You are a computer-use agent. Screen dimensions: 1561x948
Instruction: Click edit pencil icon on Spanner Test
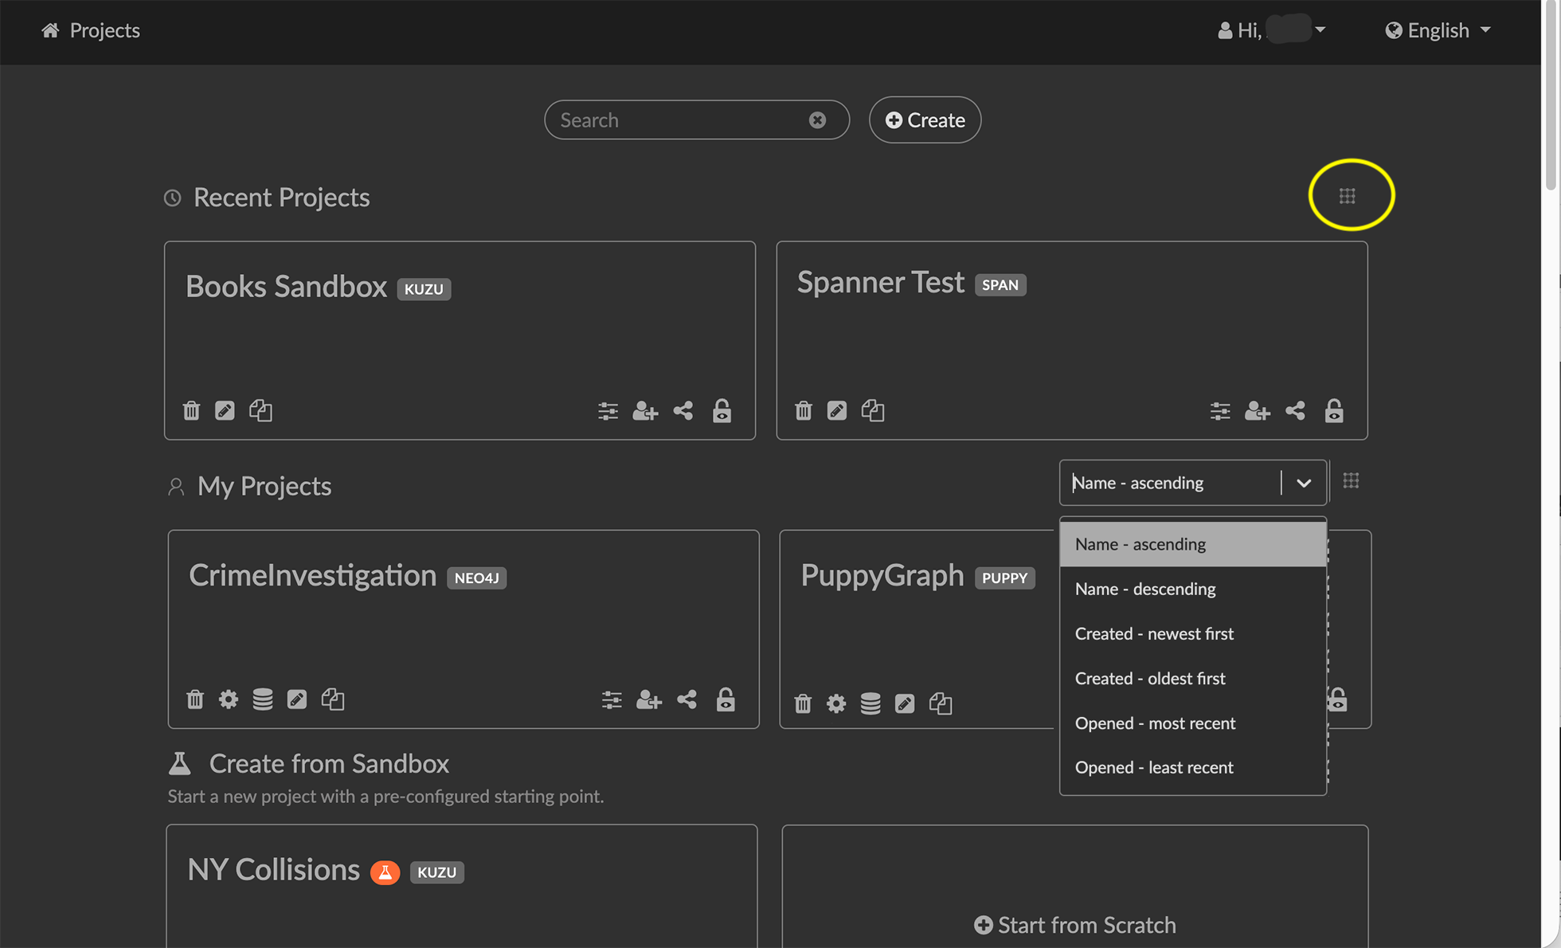836,410
